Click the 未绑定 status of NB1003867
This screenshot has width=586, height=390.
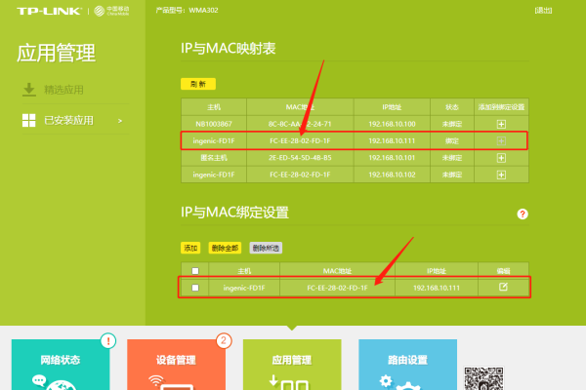pos(452,124)
